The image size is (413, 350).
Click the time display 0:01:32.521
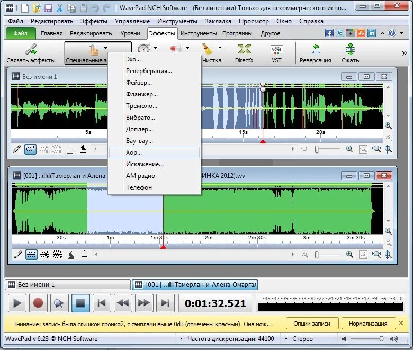click(215, 303)
